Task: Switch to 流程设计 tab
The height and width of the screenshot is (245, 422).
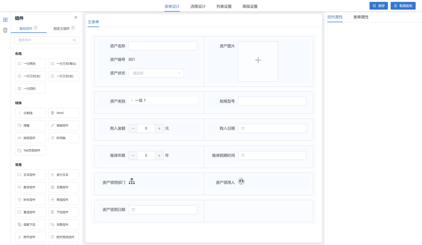Action: (198, 6)
